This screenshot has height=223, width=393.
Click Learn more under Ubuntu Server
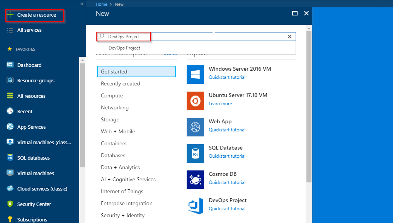pos(220,104)
